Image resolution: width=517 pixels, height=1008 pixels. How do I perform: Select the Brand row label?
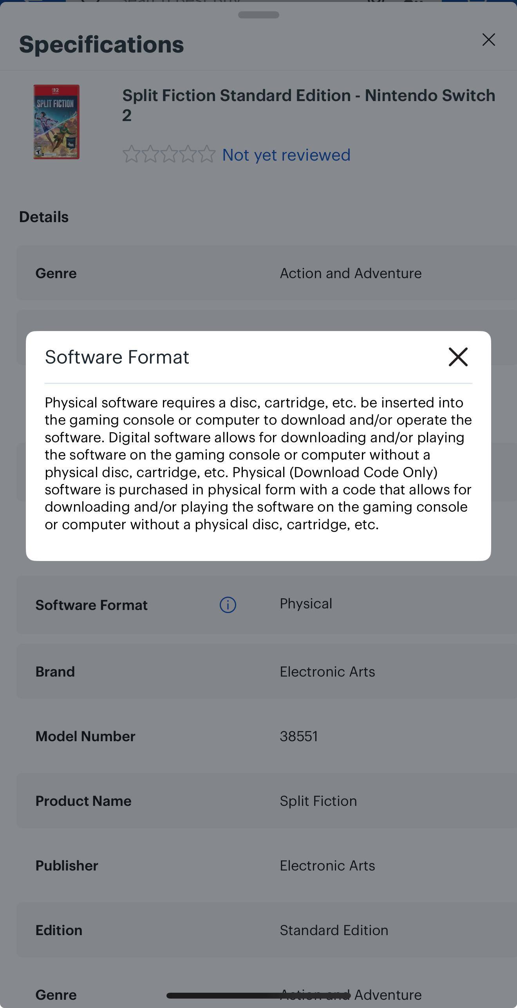[55, 671]
